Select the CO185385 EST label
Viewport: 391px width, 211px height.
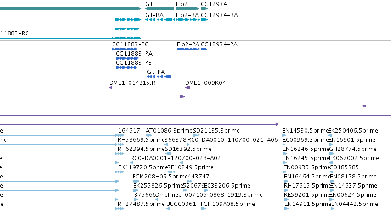coord(344,167)
